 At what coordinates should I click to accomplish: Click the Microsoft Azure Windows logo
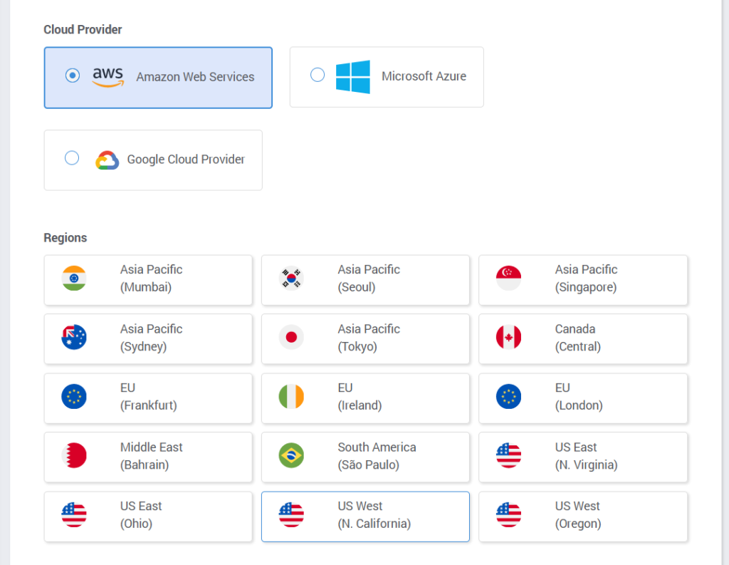(x=353, y=77)
